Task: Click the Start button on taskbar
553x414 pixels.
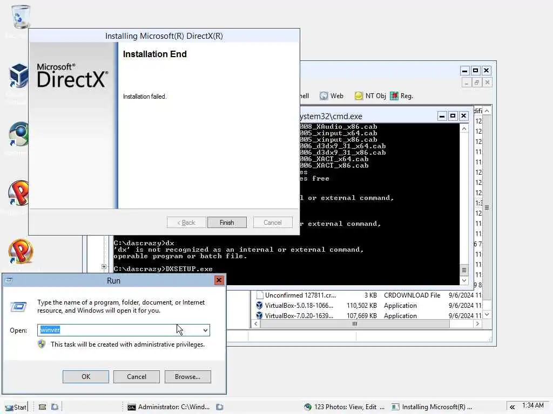Action: [16, 407]
